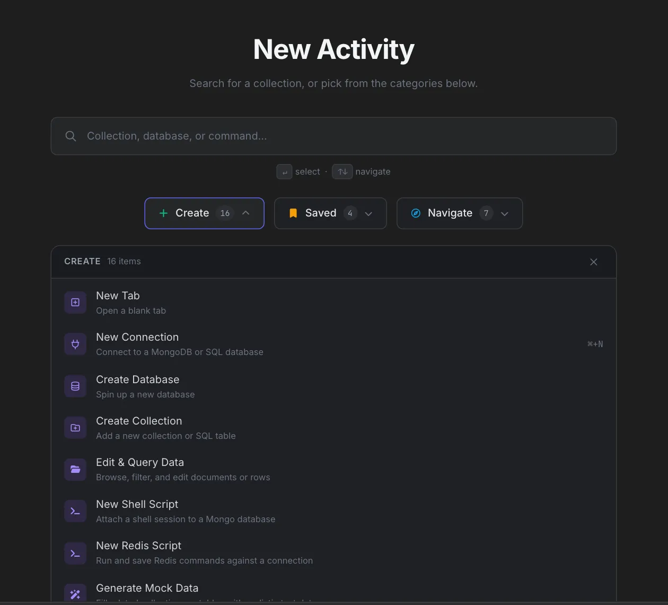Click the 16 count badge on Create

pos(225,213)
